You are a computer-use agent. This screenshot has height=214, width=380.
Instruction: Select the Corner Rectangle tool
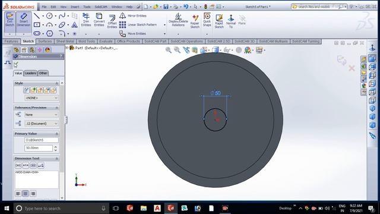point(37,25)
